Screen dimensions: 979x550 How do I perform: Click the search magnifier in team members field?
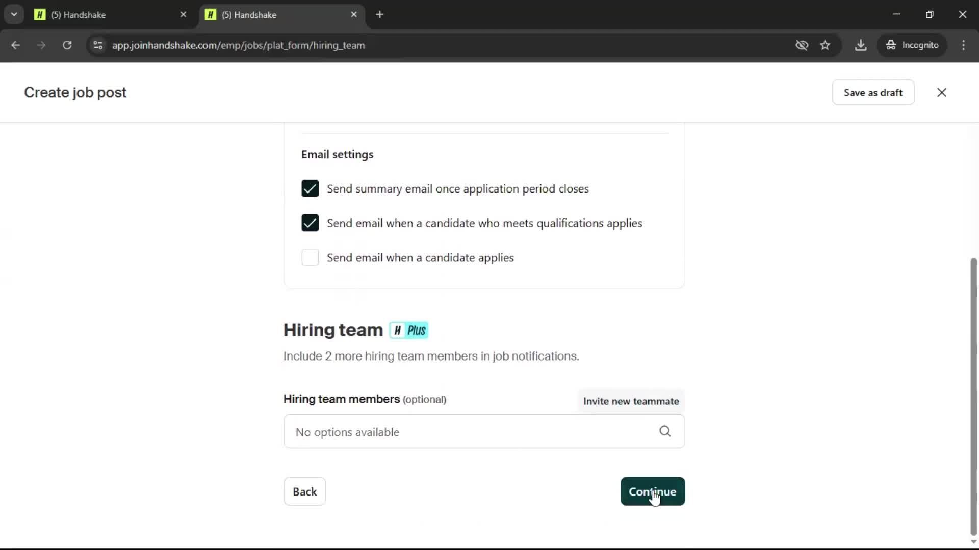(665, 431)
